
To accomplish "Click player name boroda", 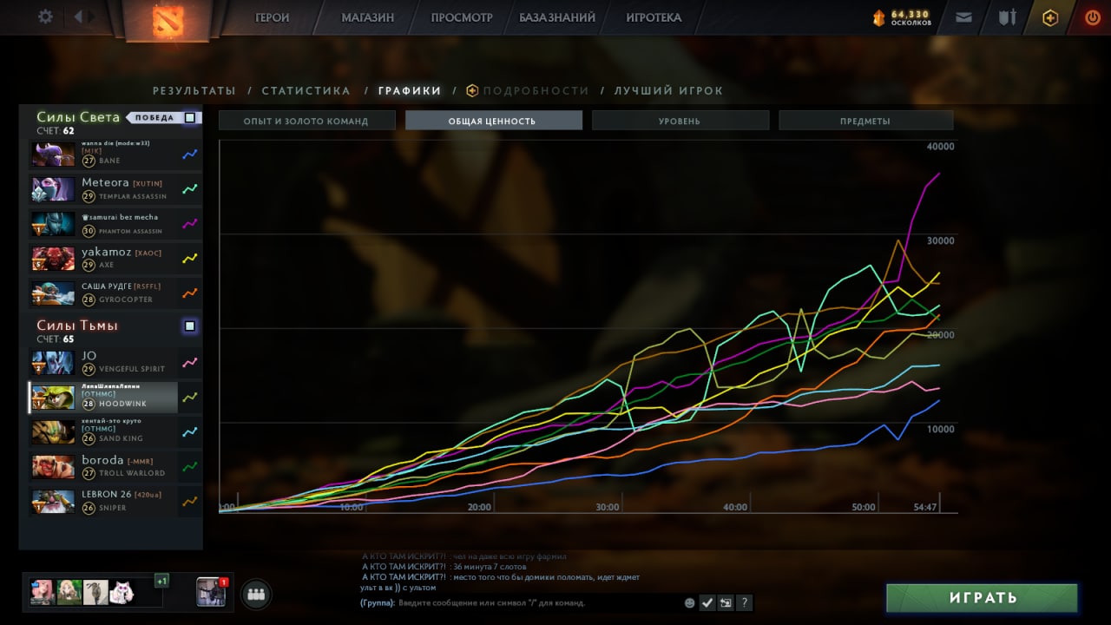I will click(102, 460).
